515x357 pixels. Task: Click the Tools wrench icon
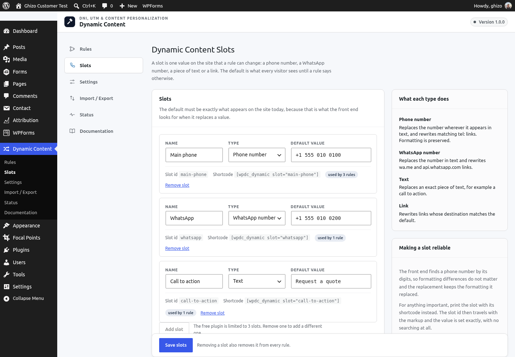pyautogui.click(x=6, y=275)
